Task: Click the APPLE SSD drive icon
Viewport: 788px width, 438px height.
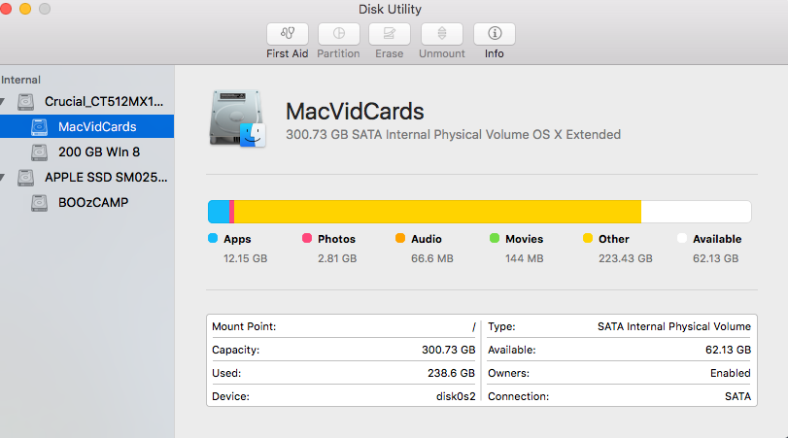Action: click(x=25, y=178)
